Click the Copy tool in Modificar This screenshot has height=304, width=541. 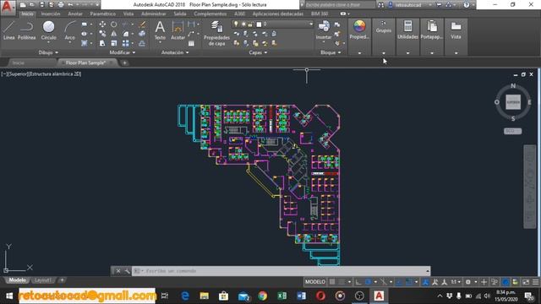(x=102, y=34)
